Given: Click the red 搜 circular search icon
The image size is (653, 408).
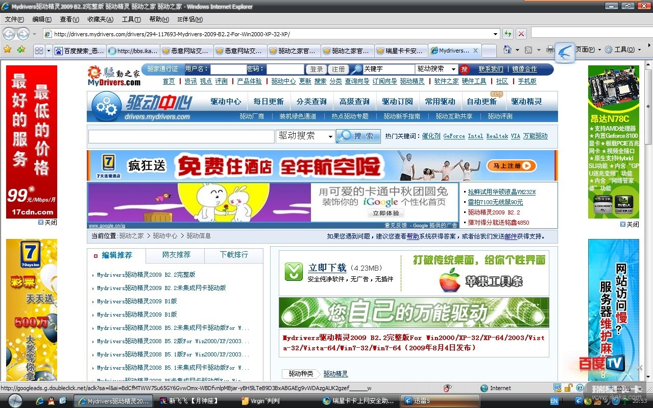Looking at the screenshot, I should pos(464,69).
